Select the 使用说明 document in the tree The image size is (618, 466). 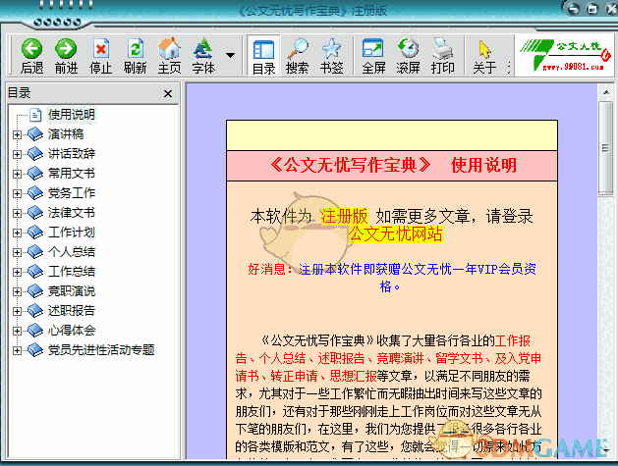(72, 115)
